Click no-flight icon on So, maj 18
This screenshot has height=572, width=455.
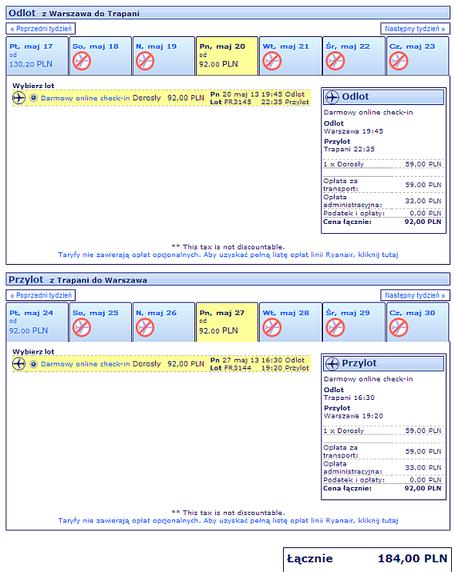[81, 61]
